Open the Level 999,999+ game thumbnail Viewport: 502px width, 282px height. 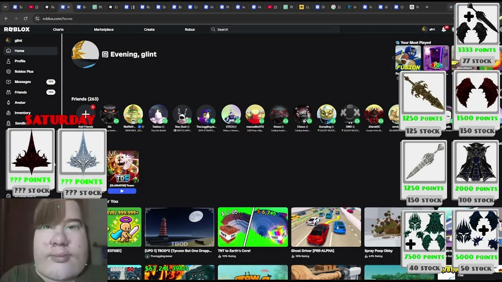(124, 227)
